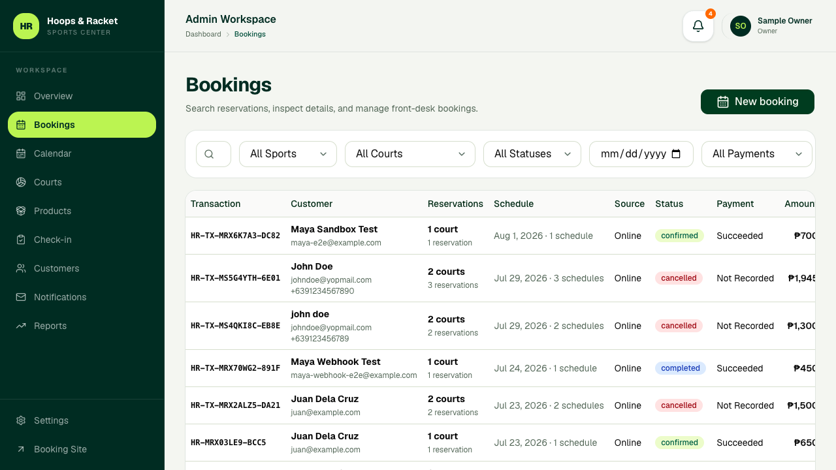Image resolution: width=836 pixels, height=470 pixels.
Task: Click the 3 reservations text
Action: coord(453,285)
